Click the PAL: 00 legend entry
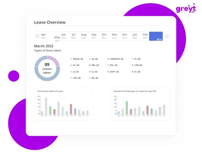The image size is (202, 152). point(112,65)
